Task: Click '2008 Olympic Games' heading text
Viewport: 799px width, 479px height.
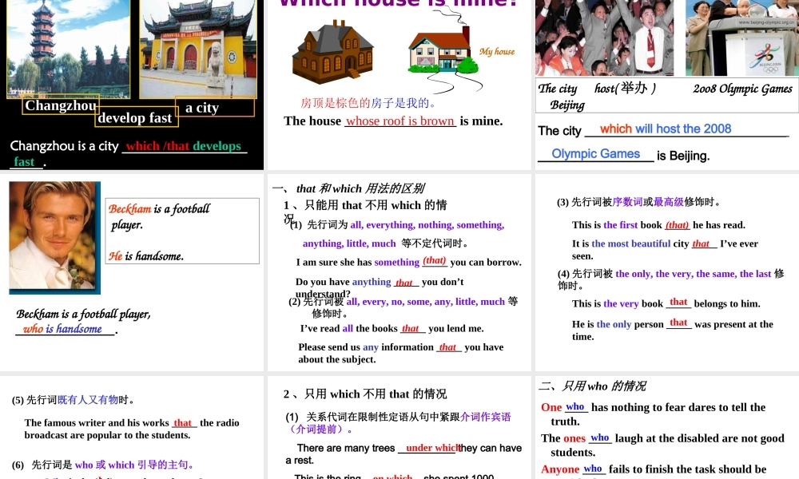Action: [x=742, y=89]
